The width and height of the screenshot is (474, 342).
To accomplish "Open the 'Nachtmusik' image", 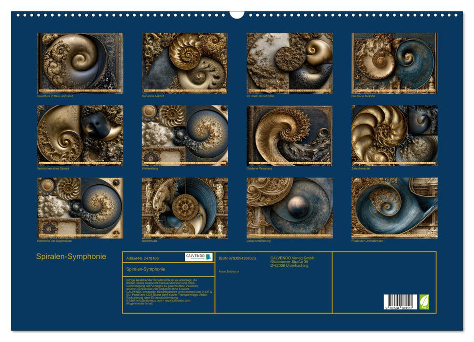I will (185, 208).
